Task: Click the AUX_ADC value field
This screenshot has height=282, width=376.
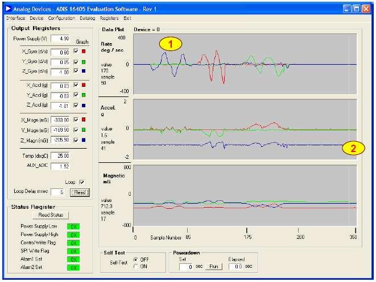Action: click(60, 166)
